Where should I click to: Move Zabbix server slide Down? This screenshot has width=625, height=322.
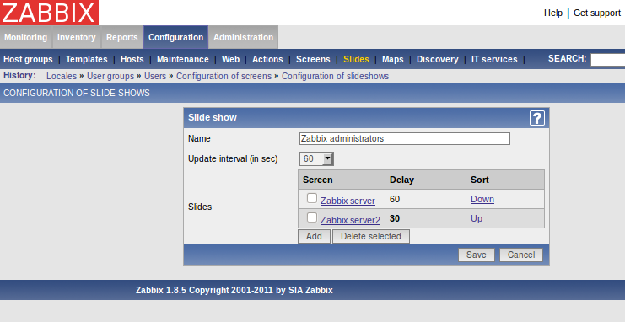482,199
